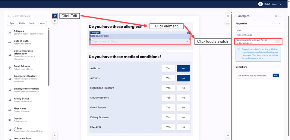Switch to the Layout tab
This screenshot has height=140, width=290.
point(42,23)
